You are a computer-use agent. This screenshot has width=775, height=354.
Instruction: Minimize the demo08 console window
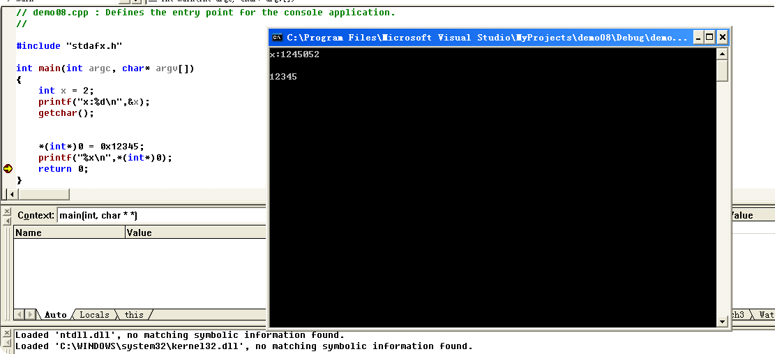click(698, 37)
